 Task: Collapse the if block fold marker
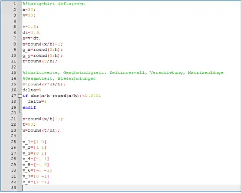tap(20, 96)
